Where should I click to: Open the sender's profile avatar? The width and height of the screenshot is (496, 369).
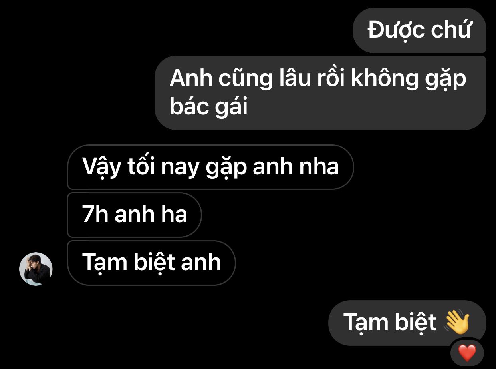coord(36,269)
